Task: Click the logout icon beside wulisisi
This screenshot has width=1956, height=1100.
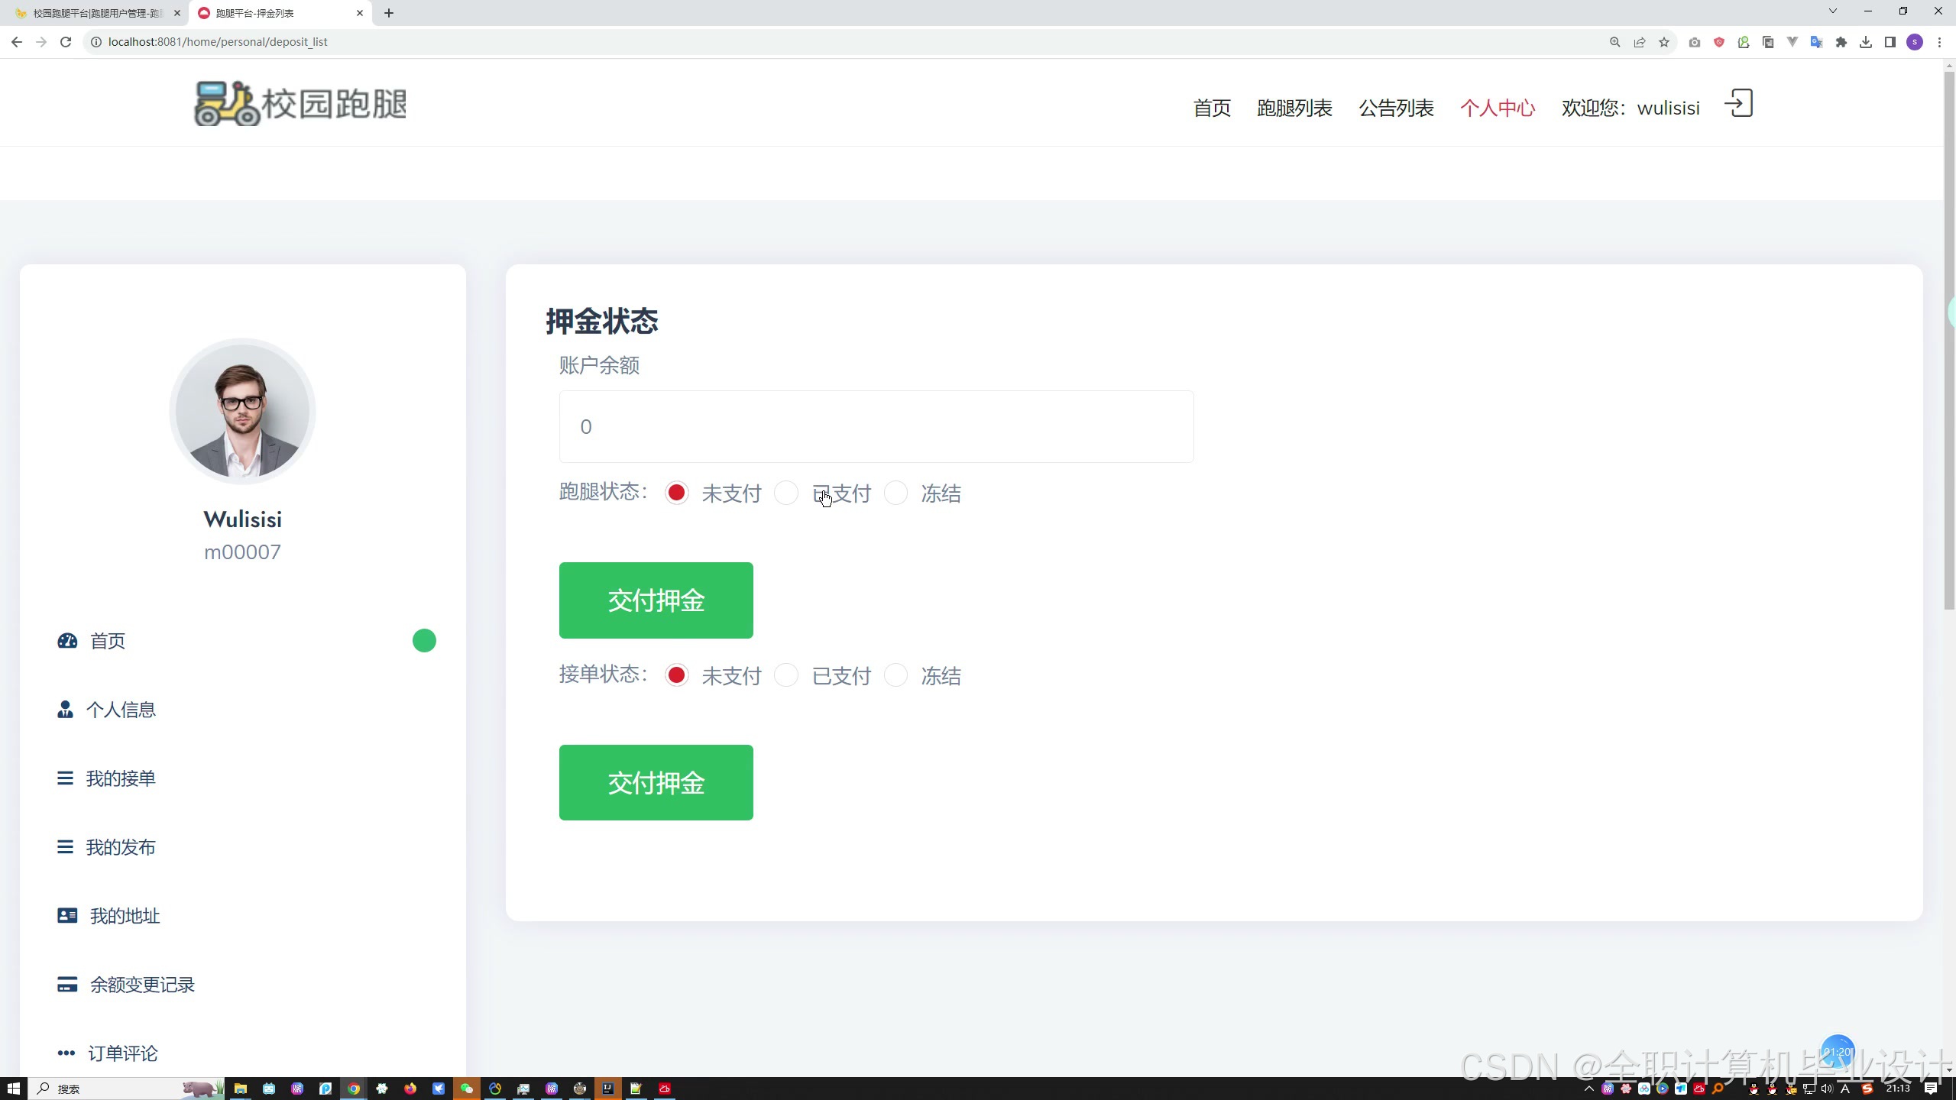Action: [1738, 104]
